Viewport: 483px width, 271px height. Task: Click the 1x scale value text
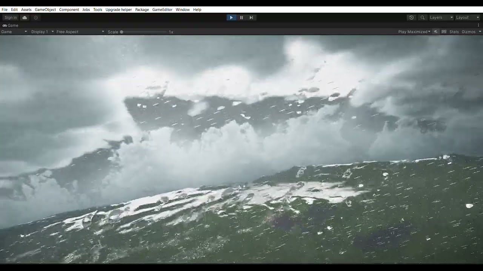click(171, 32)
